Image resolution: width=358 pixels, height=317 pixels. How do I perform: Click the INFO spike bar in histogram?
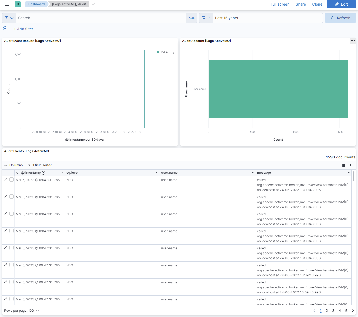144,89
